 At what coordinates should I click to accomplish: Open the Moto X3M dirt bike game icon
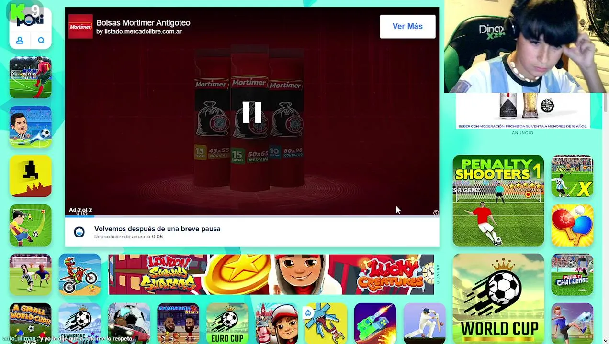coord(79,275)
